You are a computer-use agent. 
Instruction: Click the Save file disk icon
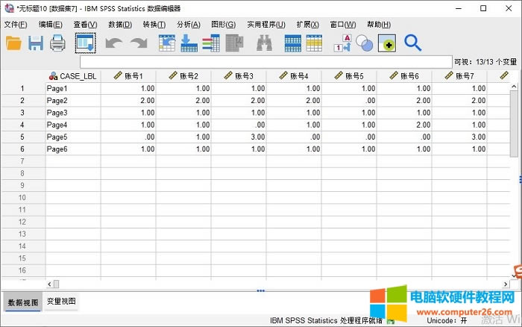[36, 43]
